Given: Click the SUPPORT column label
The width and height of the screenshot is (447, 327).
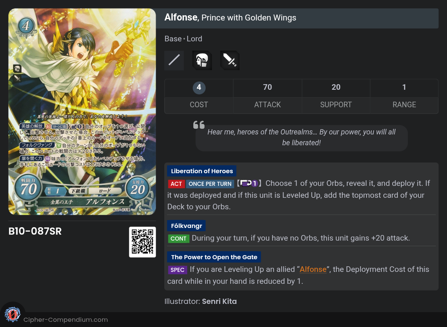Looking at the screenshot, I should pyautogui.click(x=336, y=105).
